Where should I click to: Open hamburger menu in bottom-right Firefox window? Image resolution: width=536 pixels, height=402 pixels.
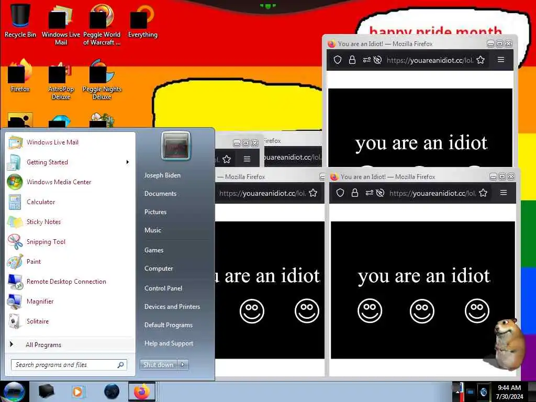[504, 193]
